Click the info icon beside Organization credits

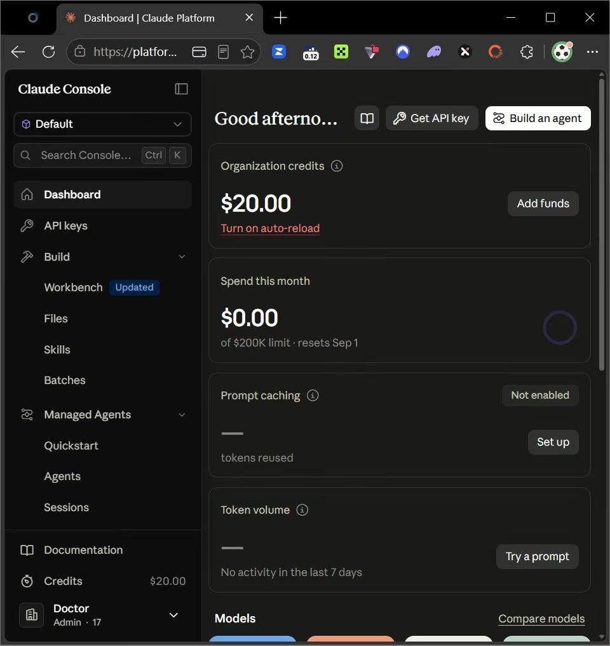[x=337, y=166]
